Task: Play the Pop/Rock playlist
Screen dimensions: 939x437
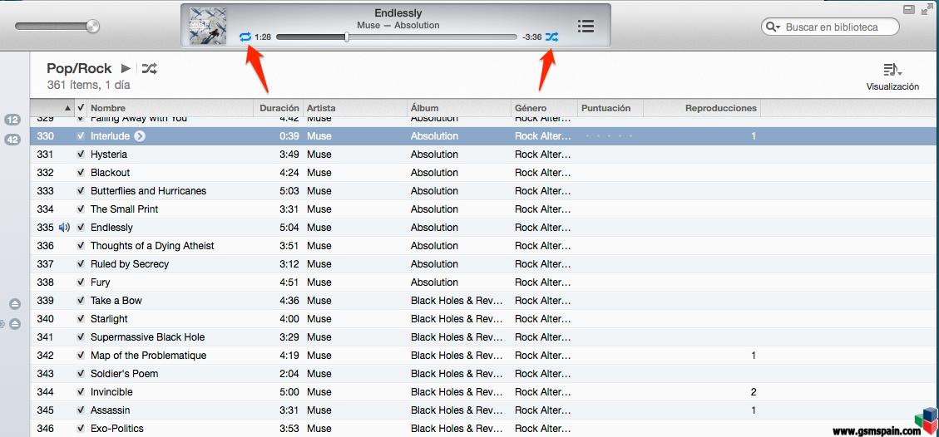Action: pos(126,68)
